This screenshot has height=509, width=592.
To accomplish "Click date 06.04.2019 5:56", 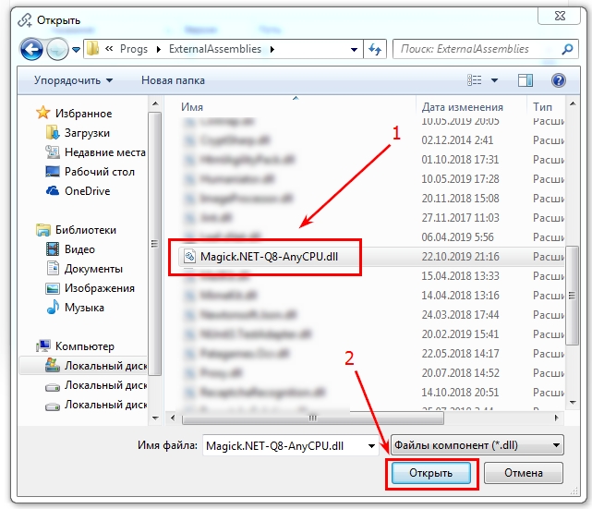I will click(x=457, y=237).
